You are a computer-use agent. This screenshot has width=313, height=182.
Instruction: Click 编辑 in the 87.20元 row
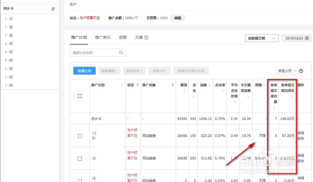pos(301,133)
